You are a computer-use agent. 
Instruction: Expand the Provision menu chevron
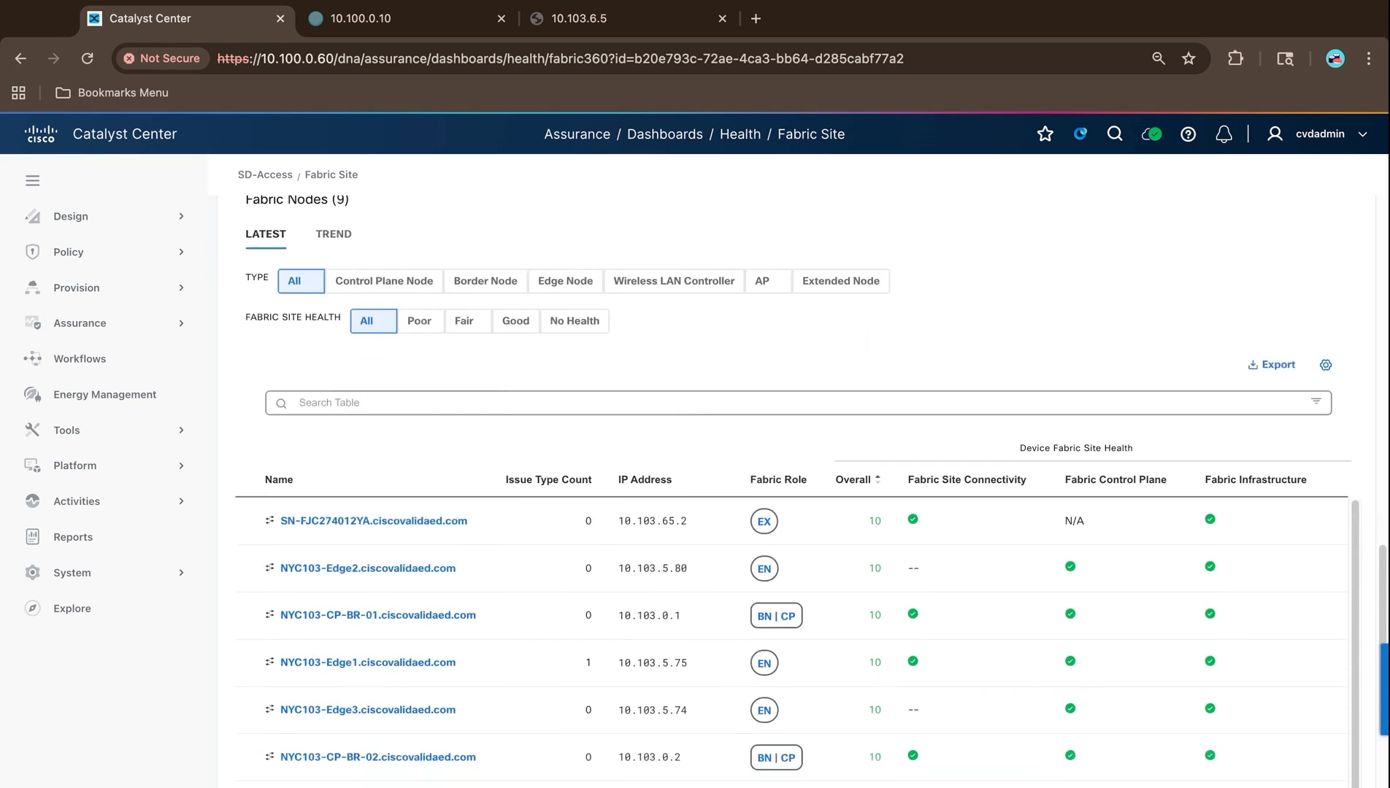(x=181, y=287)
